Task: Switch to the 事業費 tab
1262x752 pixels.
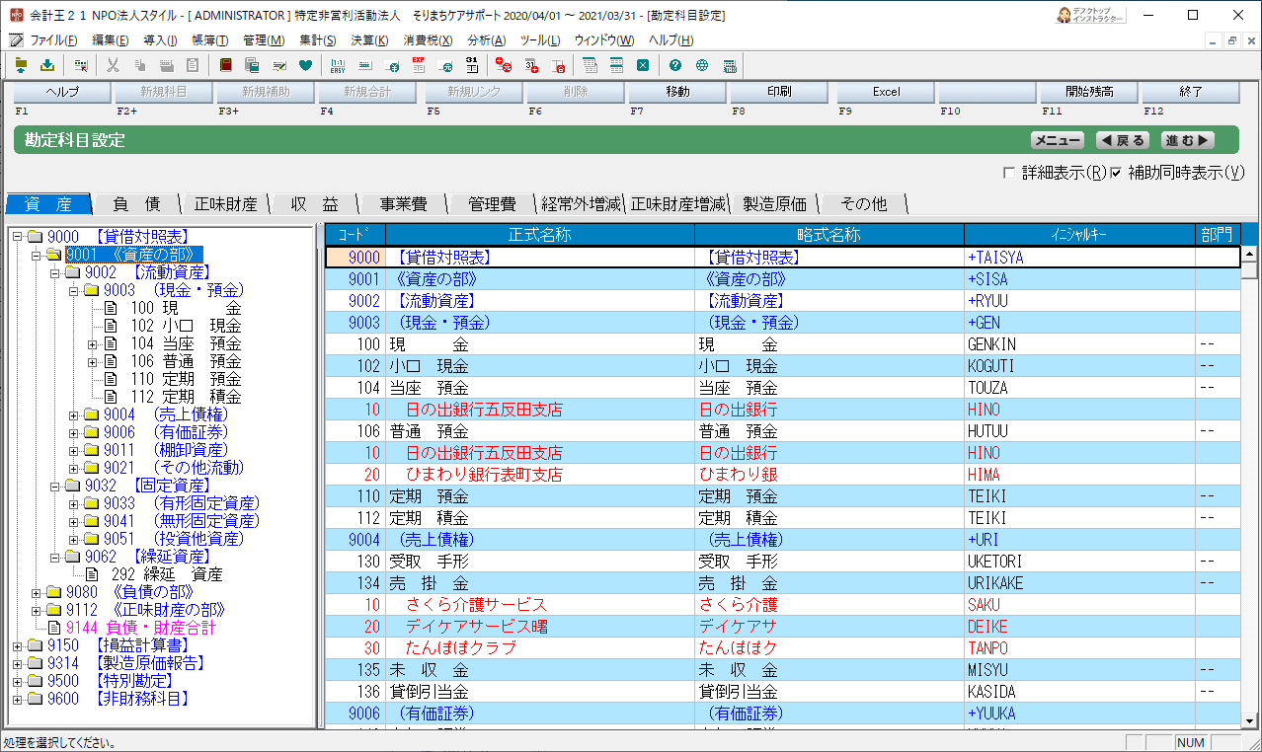Action: [403, 204]
